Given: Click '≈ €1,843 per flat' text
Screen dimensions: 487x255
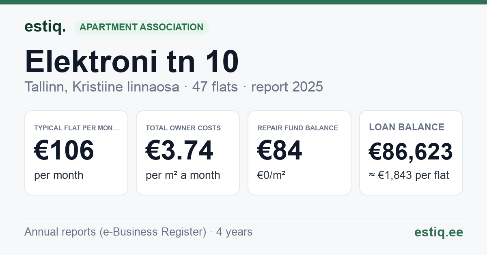Looking at the screenshot, I should pos(409,175).
